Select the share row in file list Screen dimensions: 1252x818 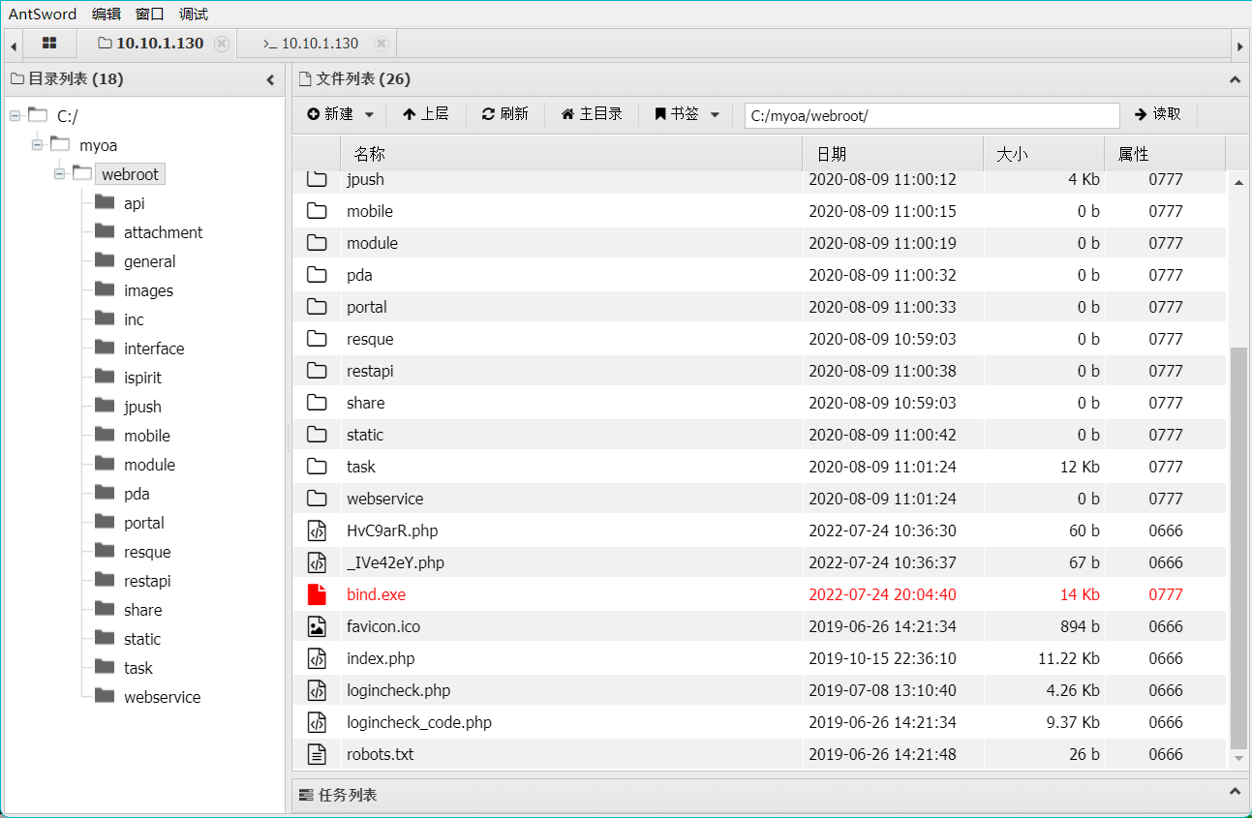(x=759, y=403)
